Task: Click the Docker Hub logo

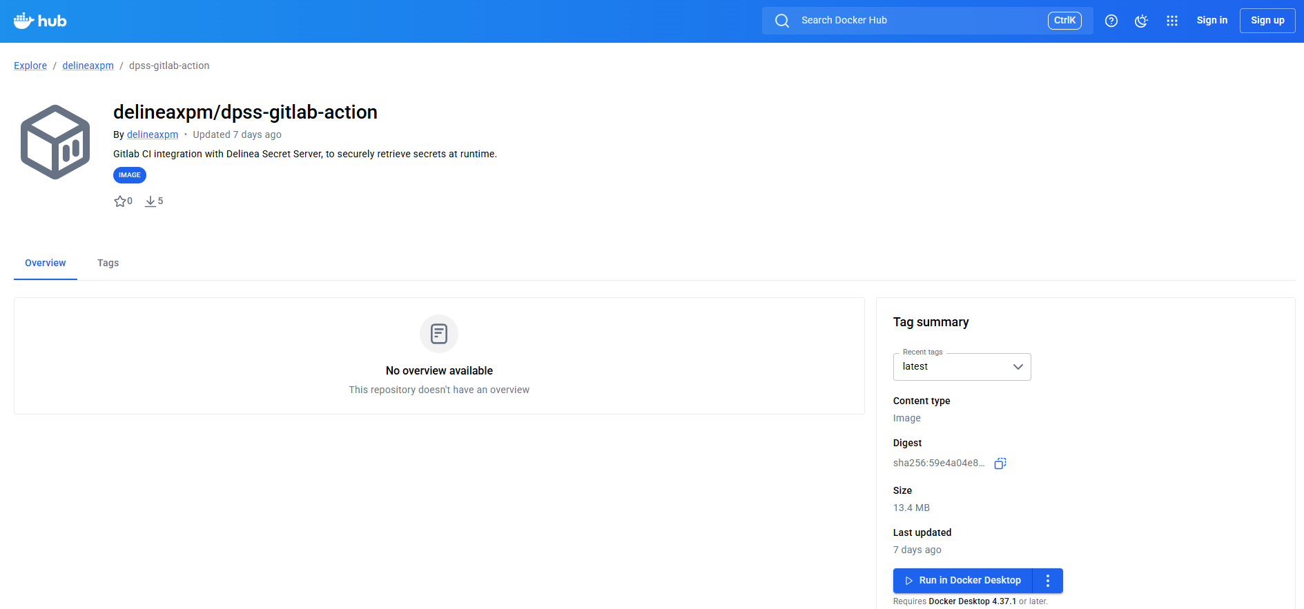Action: [40, 21]
